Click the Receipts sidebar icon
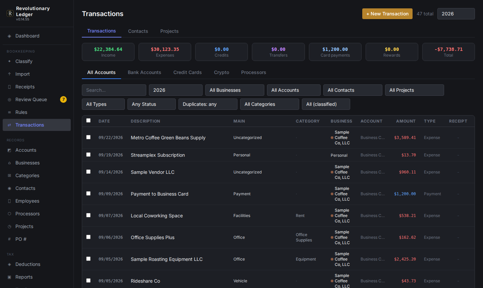This screenshot has height=288, width=483. 9,87
